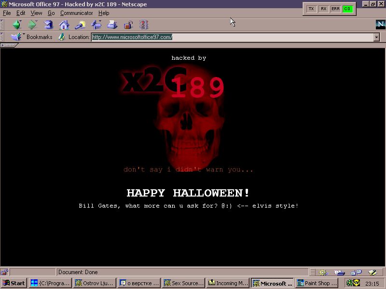Open Security info padlock in toolbar
The image size is (386, 289).
tap(128, 25)
